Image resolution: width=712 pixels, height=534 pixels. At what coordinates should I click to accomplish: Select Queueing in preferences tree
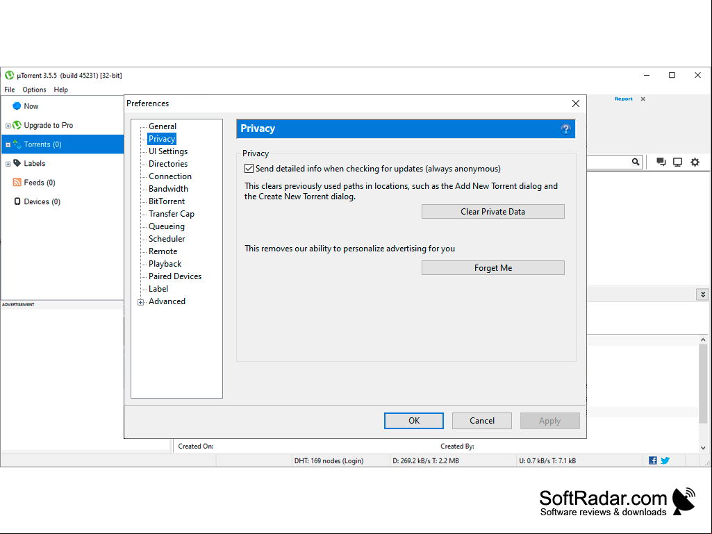click(167, 226)
